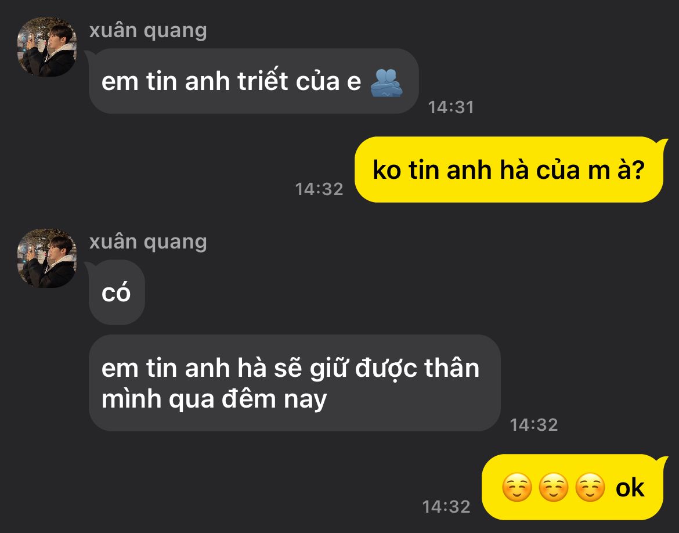Tap the upper xuân quang sender name
The image size is (679, 533).
(x=148, y=31)
